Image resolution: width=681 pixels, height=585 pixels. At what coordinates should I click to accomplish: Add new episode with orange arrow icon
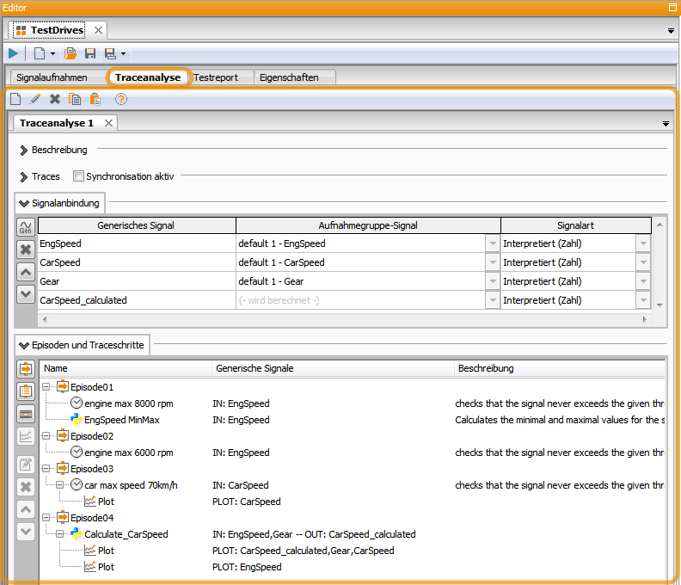pos(26,369)
